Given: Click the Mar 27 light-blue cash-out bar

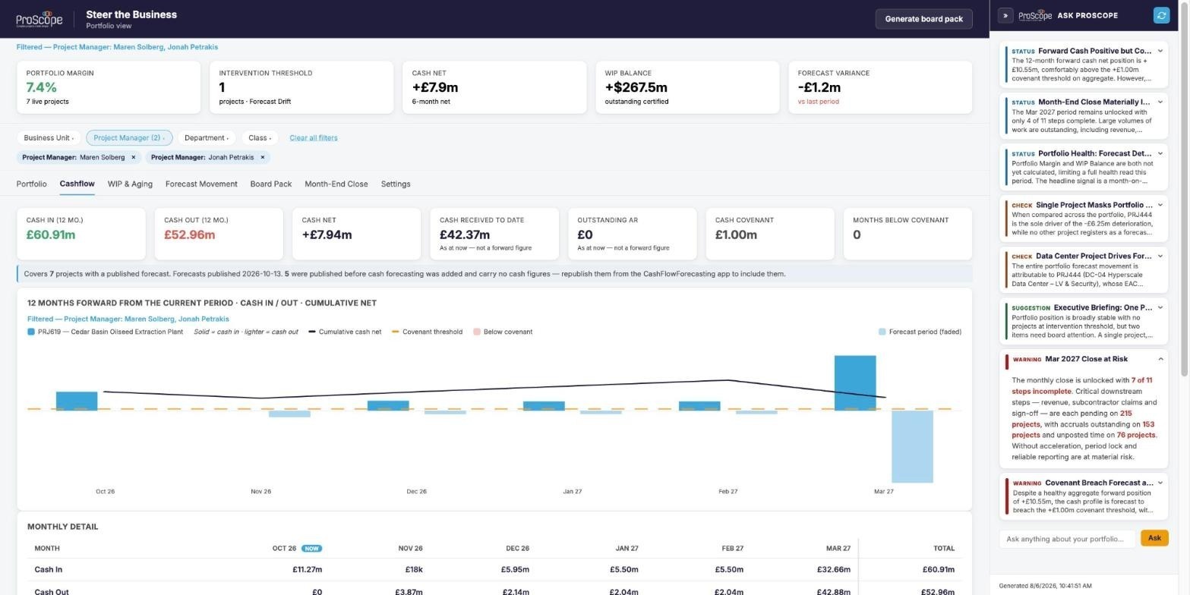Looking at the screenshot, I should pos(912,447).
